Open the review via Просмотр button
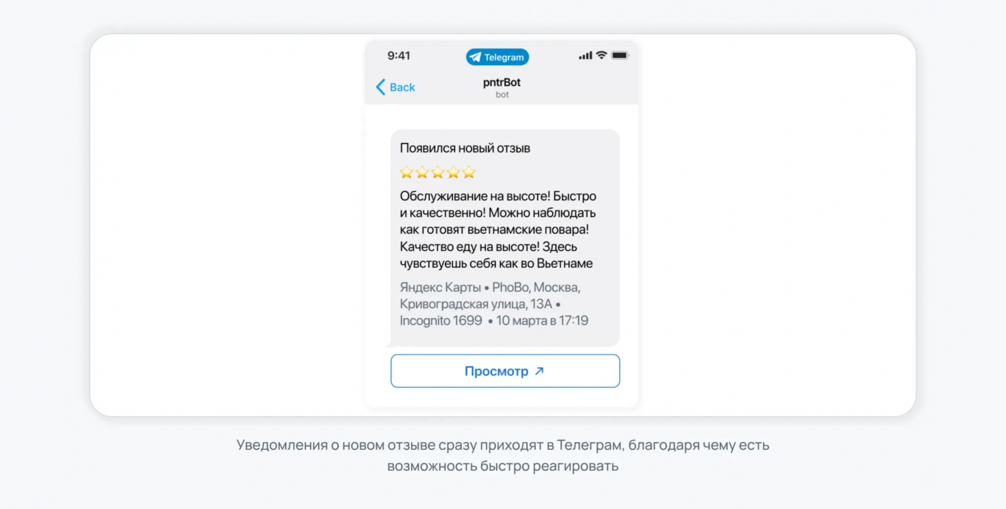 [497, 371]
